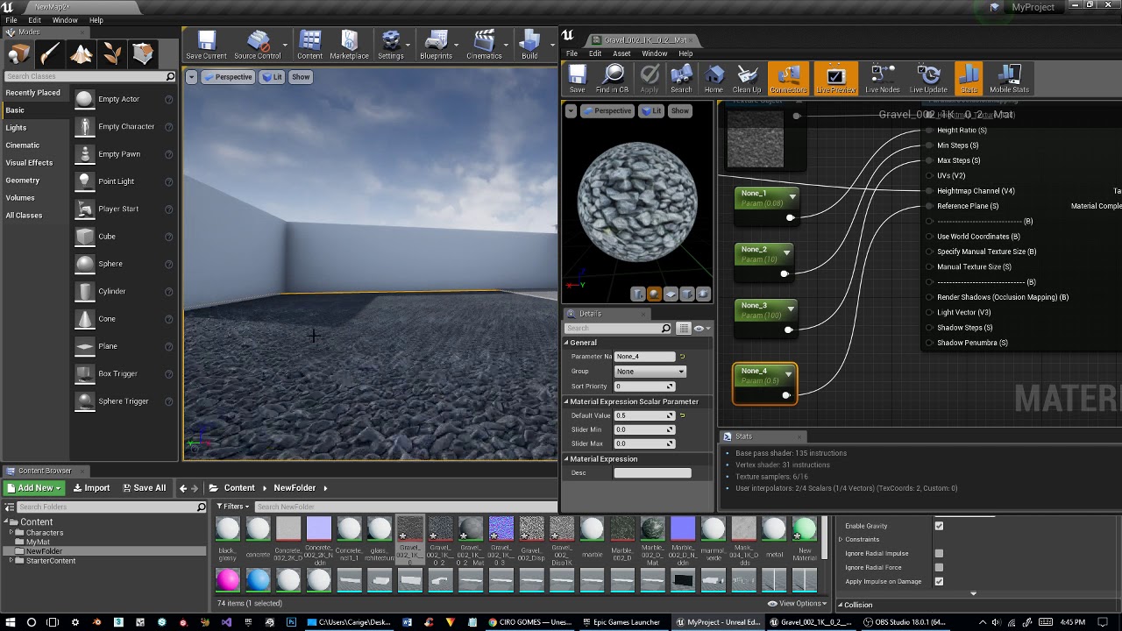
Task: Check the Ignore Radial Impulse checkbox
Action: pyautogui.click(x=939, y=554)
